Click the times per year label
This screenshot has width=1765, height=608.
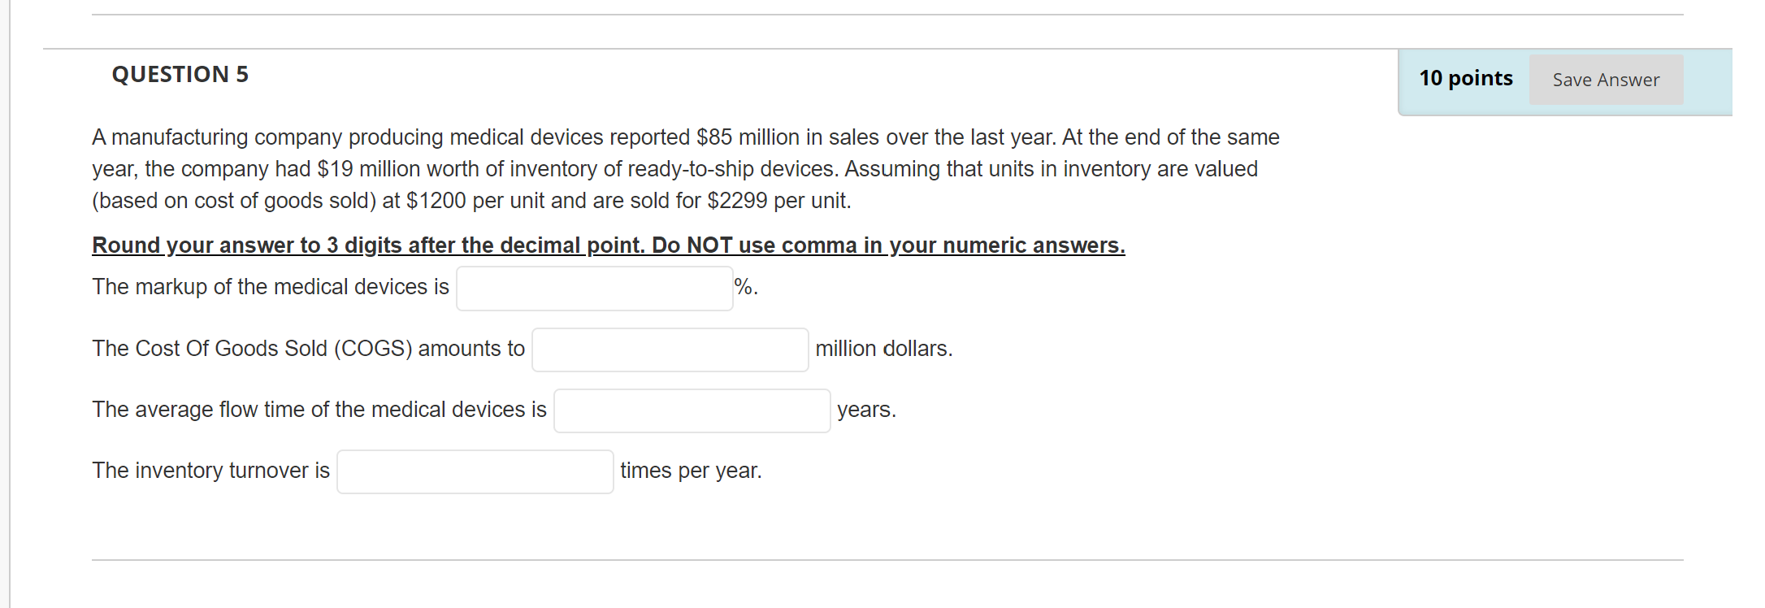coord(690,470)
